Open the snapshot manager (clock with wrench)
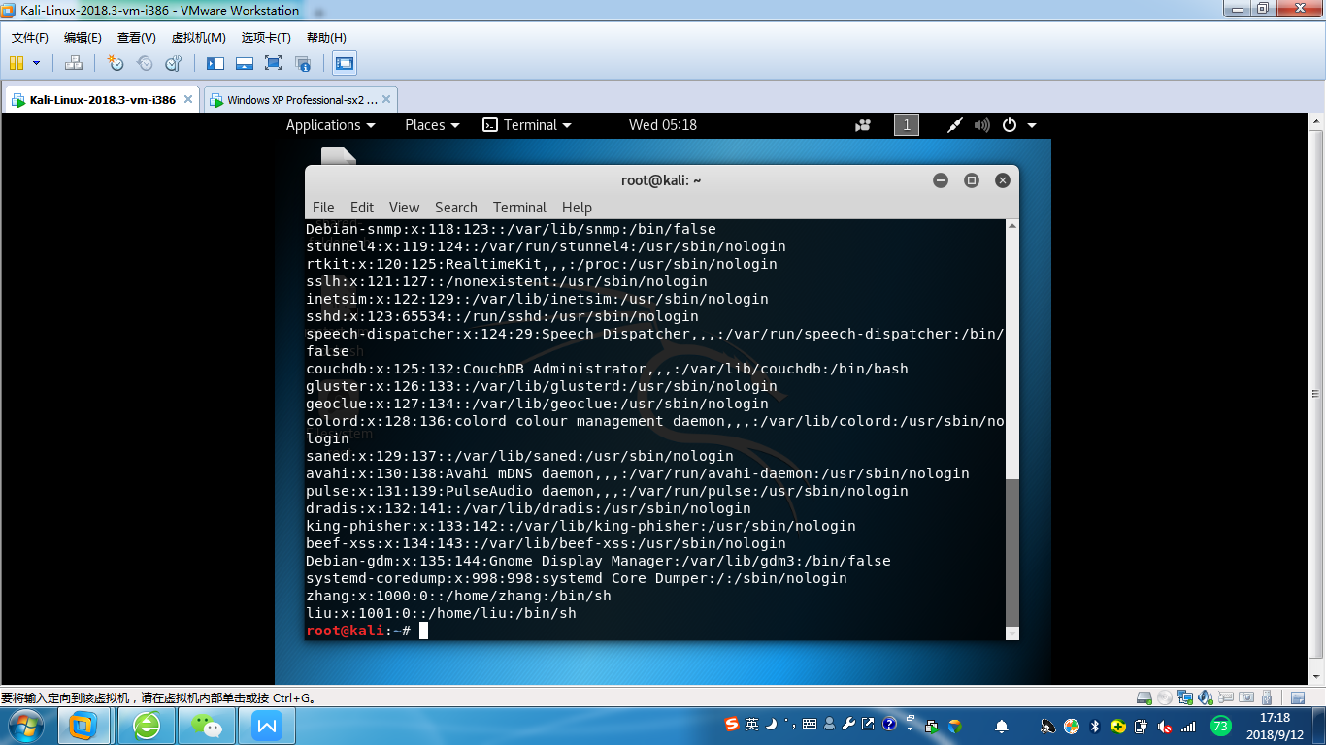Screen dimensions: 1326x745 174,63
